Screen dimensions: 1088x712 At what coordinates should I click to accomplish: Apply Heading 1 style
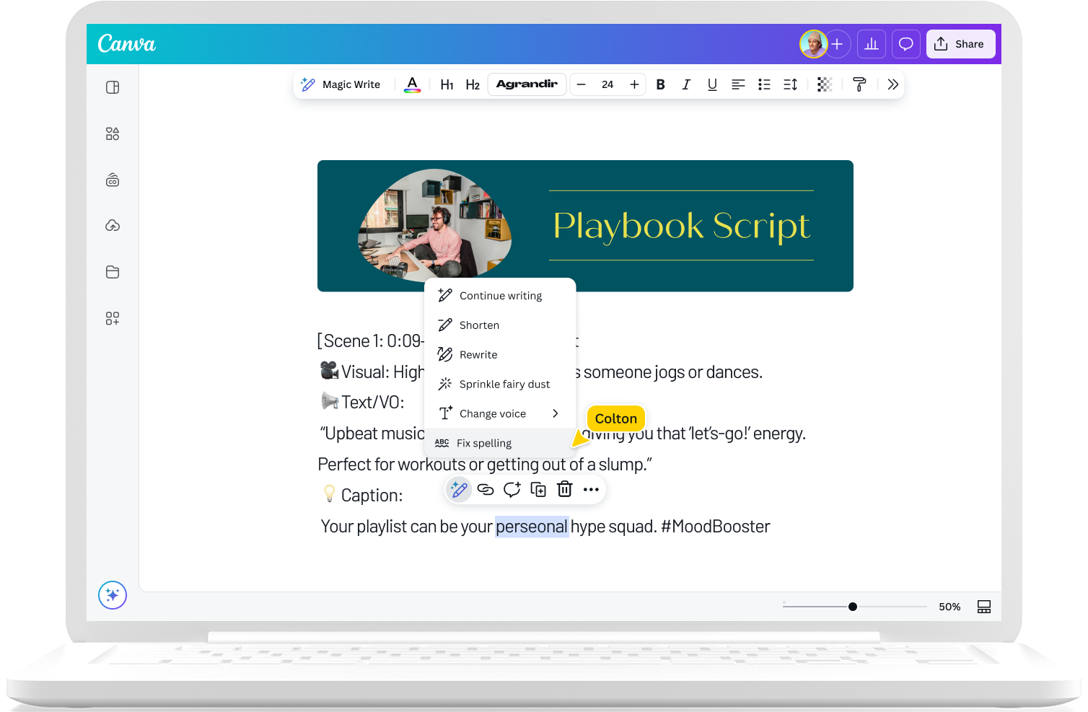[x=447, y=84]
